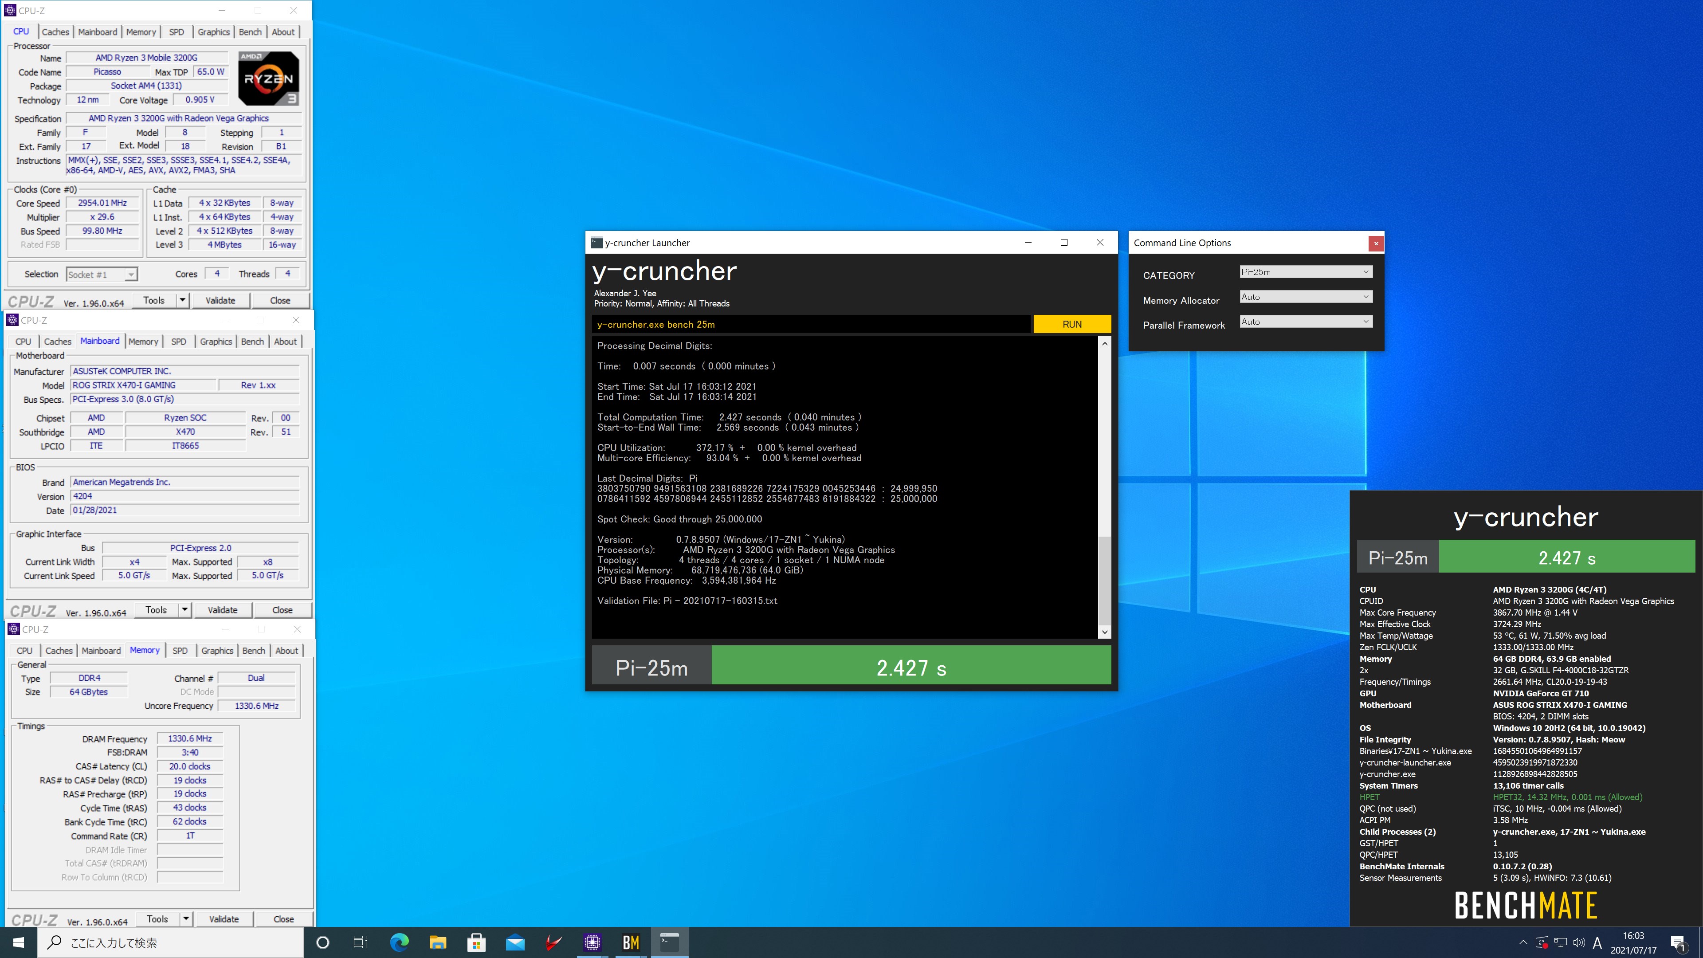The image size is (1703, 958).
Task: Click the taskbar search box
Action: pyautogui.click(x=171, y=942)
